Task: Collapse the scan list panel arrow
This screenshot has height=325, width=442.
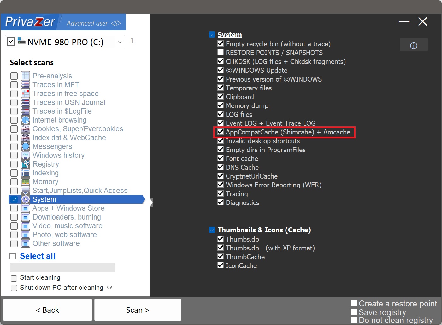Action: (151, 202)
